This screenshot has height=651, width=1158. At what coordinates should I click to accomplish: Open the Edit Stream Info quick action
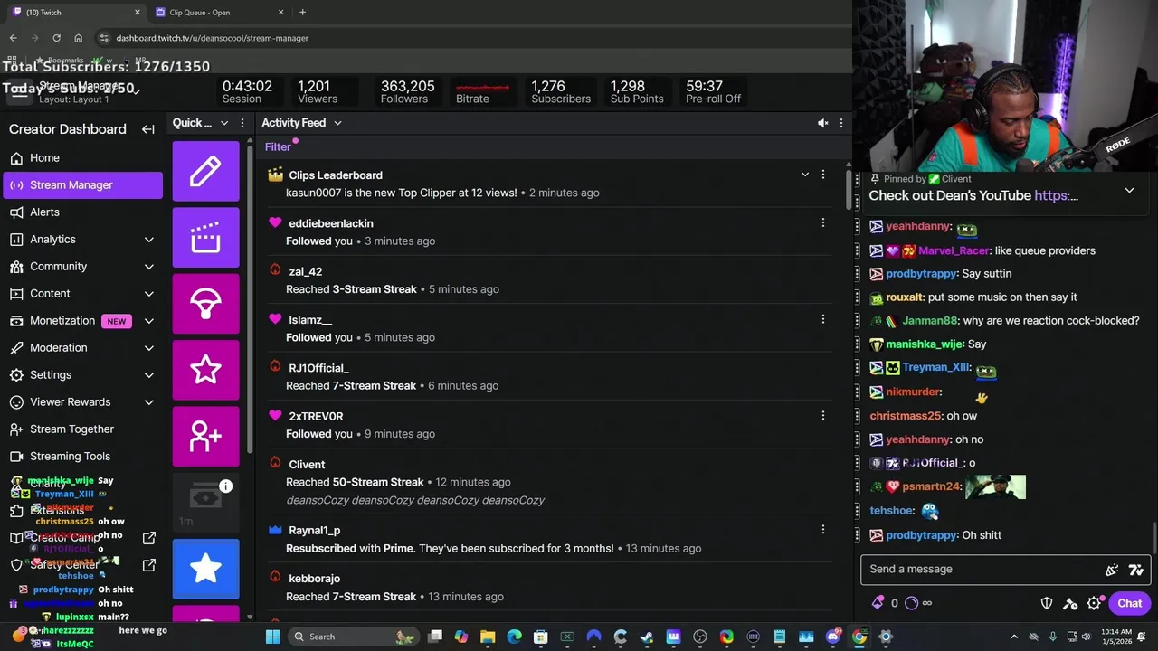(x=205, y=171)
